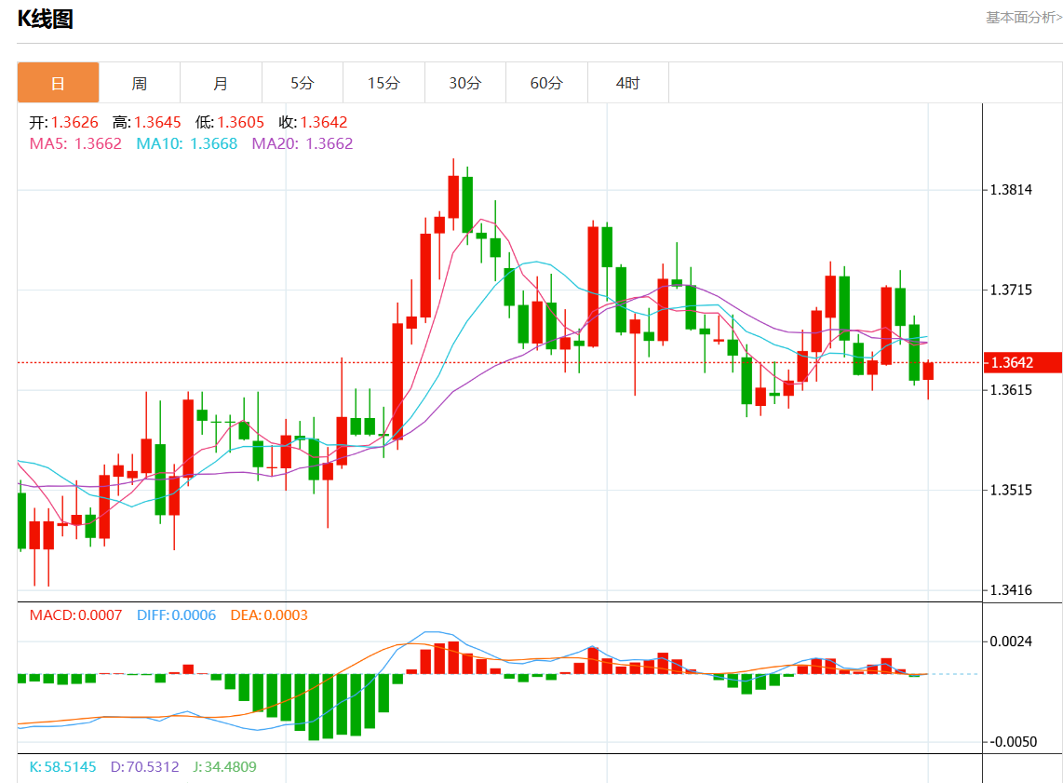Switch to the 月 monthly tab
The height and width of the screenshot is (783, 1063).
point(221,83)
